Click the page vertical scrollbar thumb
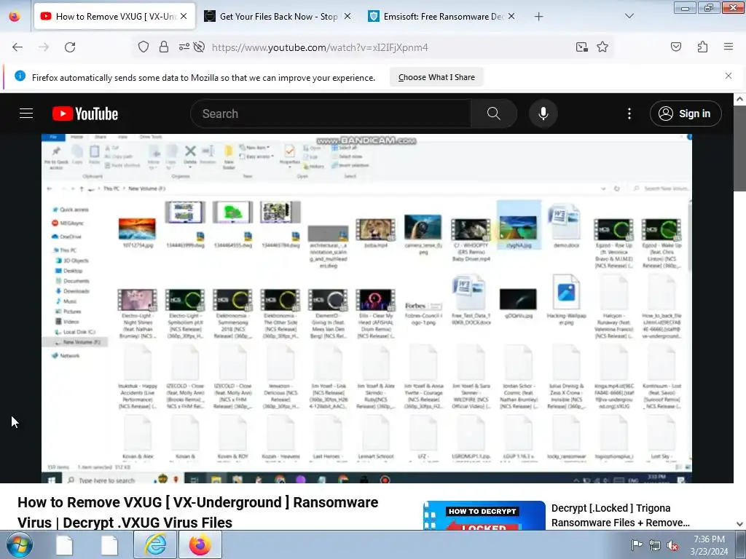 pyautogui.click(x=739, y=148)
